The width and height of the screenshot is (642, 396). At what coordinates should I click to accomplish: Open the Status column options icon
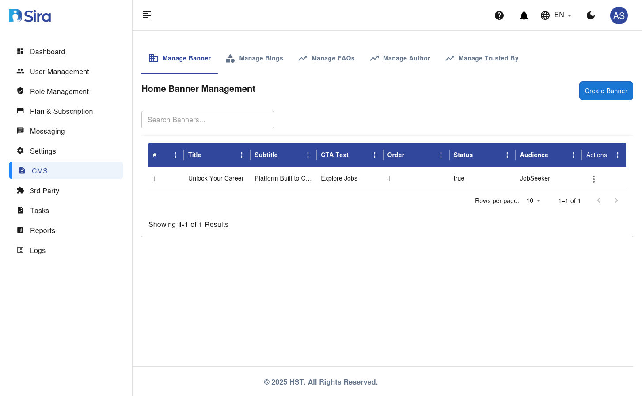pos(507,155)
